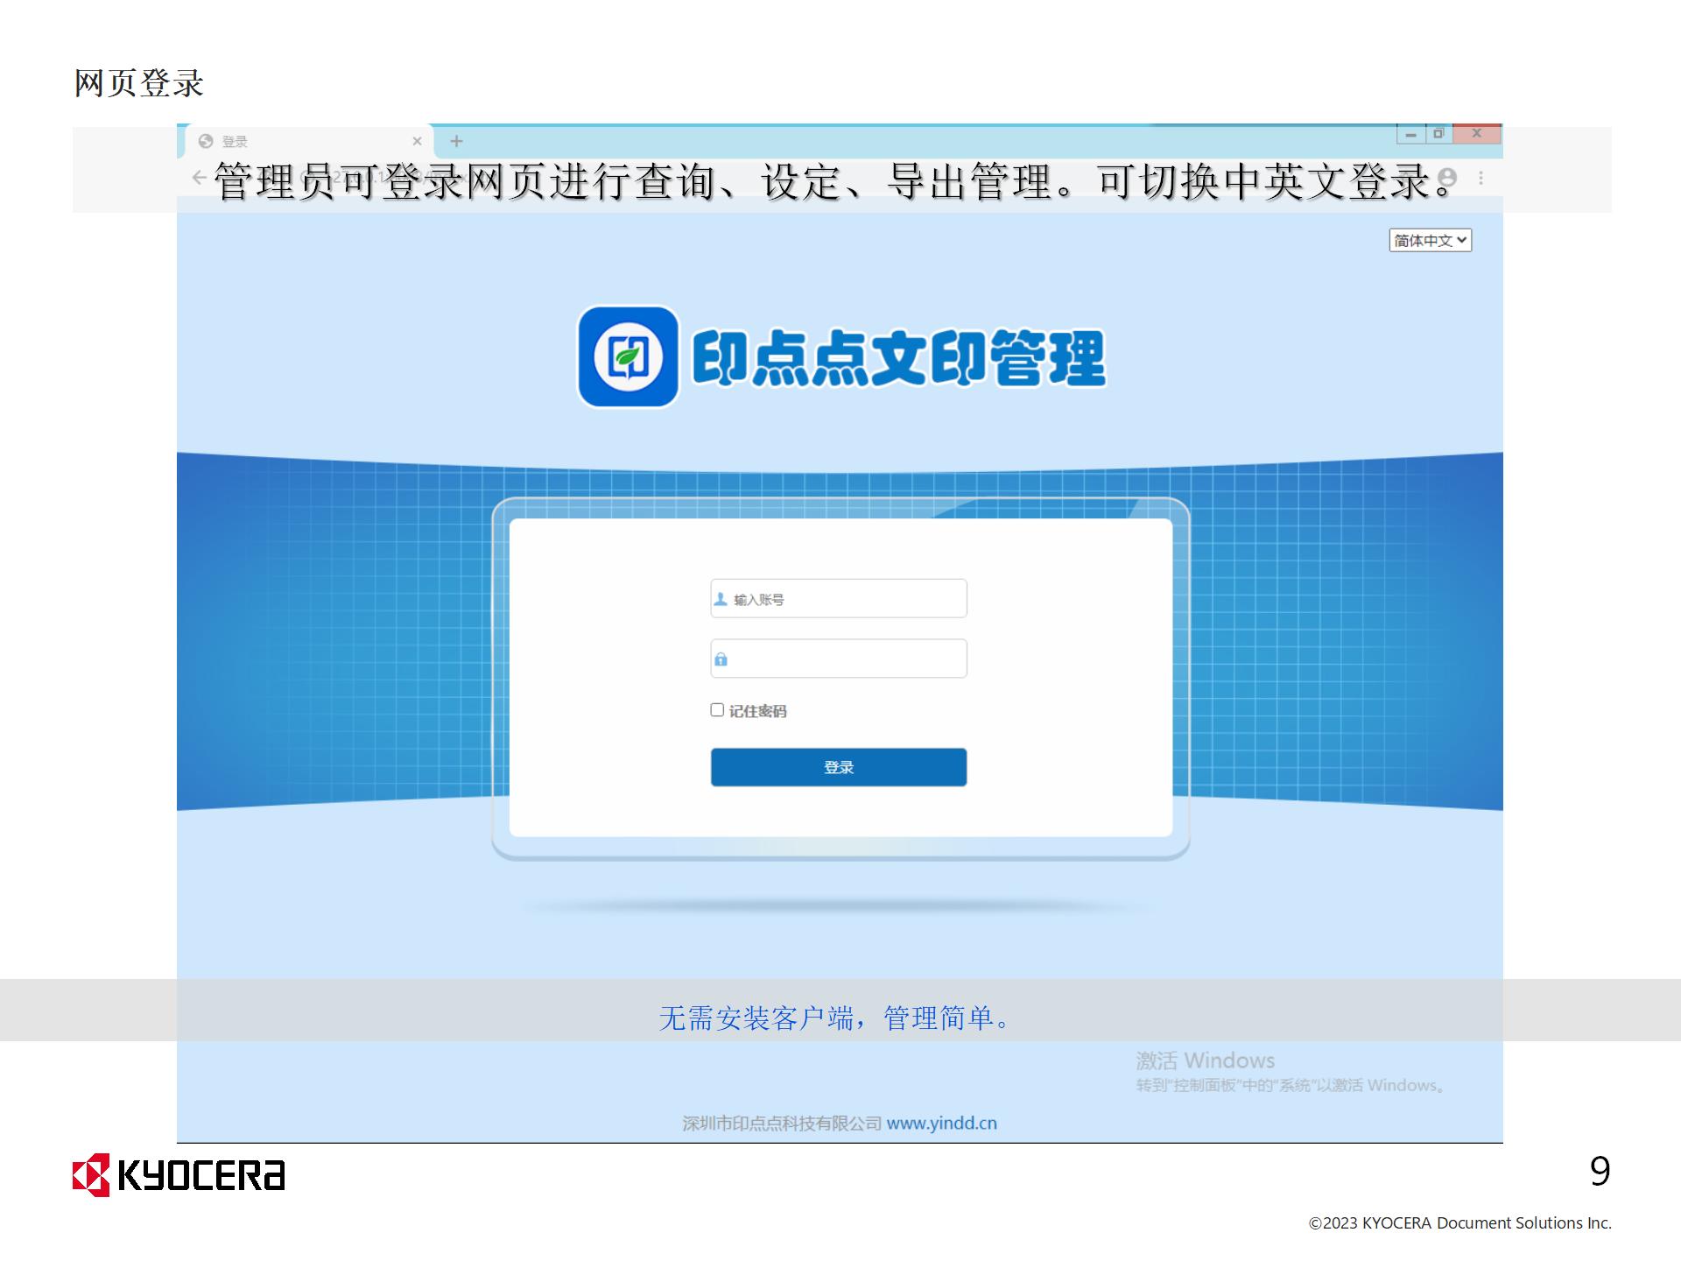Image resolution: width=1681 pixels, height=1261 pixels.
Task: Open a new browser tab with plus icon
Action: coord(456,141)
